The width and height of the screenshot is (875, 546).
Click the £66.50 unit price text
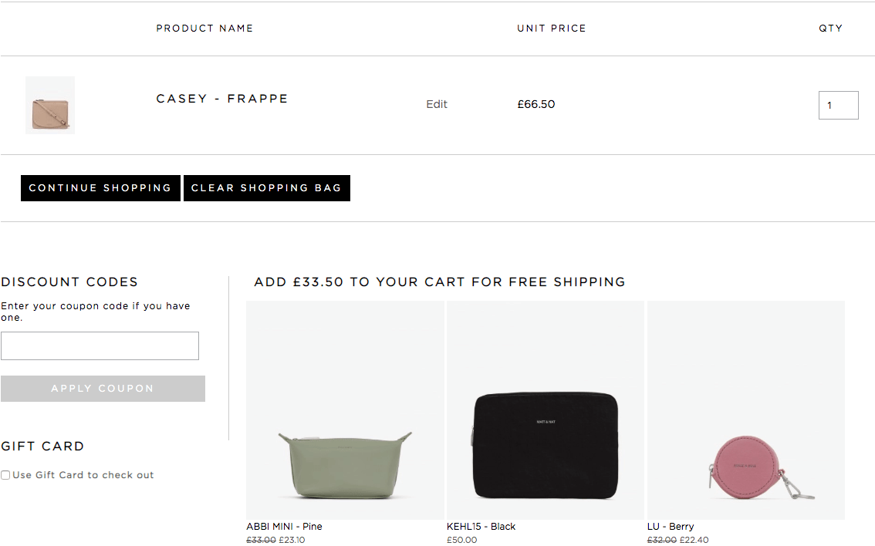pyautogui.click(x=536, y=104)
